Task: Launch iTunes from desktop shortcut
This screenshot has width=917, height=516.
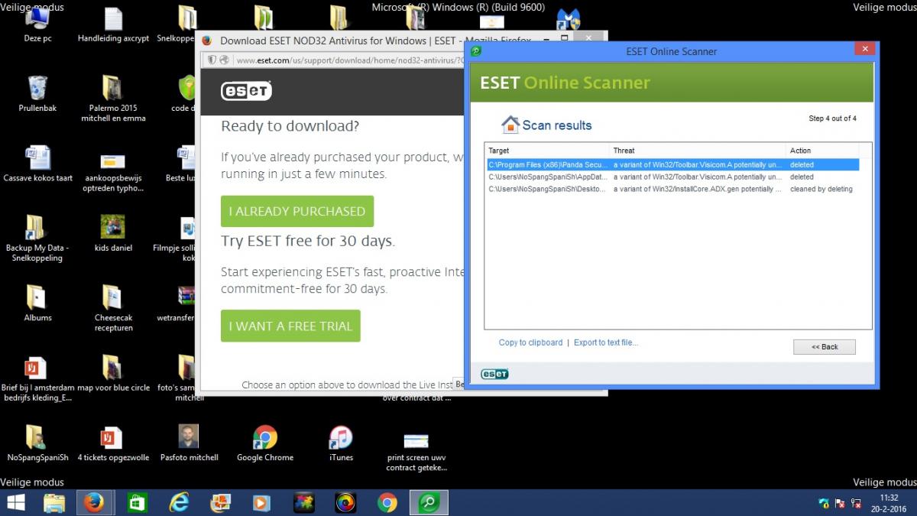Action: pos(341,443)
